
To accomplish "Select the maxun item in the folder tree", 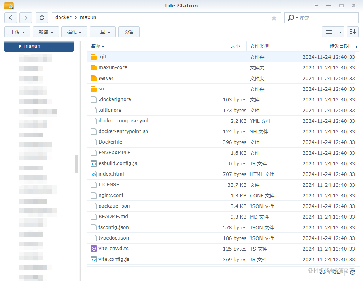I will 39,46.
